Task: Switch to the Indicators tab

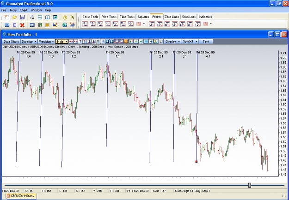Action: [205, 17]
